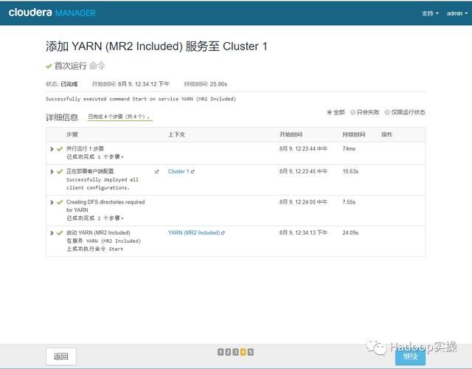Go to wizard step 1

click(x=221, y=352)
